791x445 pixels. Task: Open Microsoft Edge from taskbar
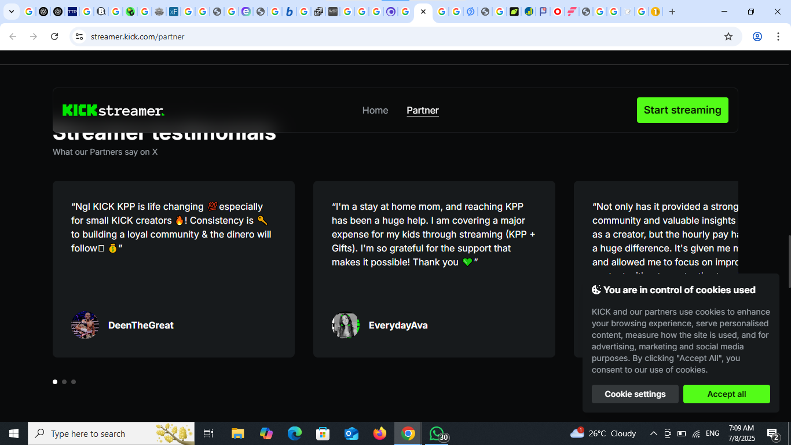point(295,433)
